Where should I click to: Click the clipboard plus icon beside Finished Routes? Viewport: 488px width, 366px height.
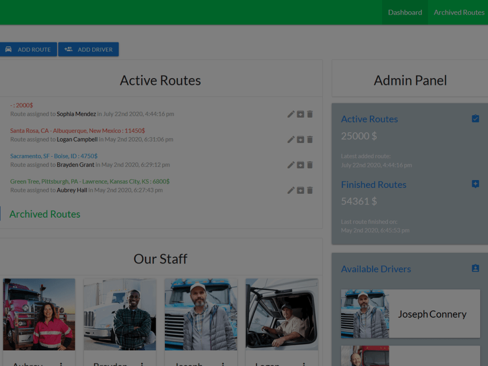coord(475,184)
